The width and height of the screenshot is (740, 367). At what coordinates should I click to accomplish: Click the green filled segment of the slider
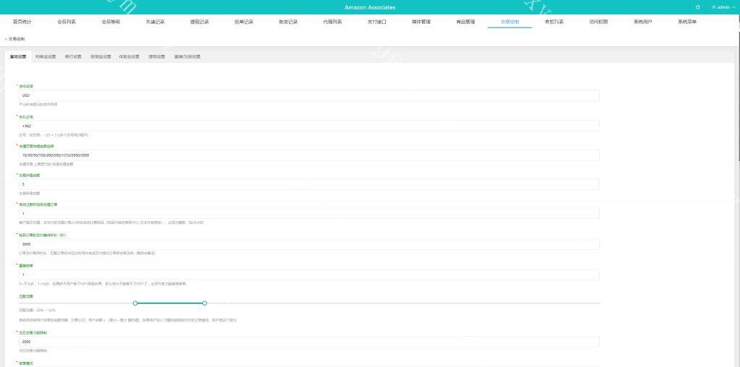(170, 303)
